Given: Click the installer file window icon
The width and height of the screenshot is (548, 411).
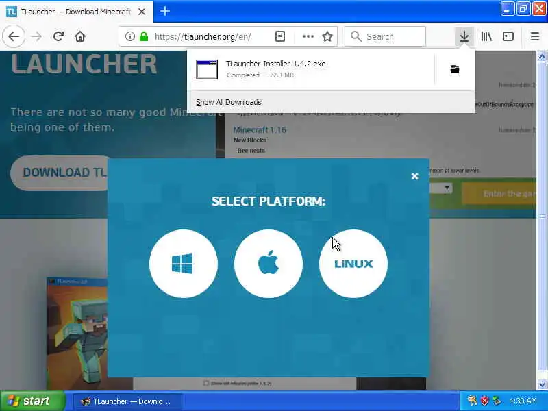Looking at the screenshot, I should 207,69.
